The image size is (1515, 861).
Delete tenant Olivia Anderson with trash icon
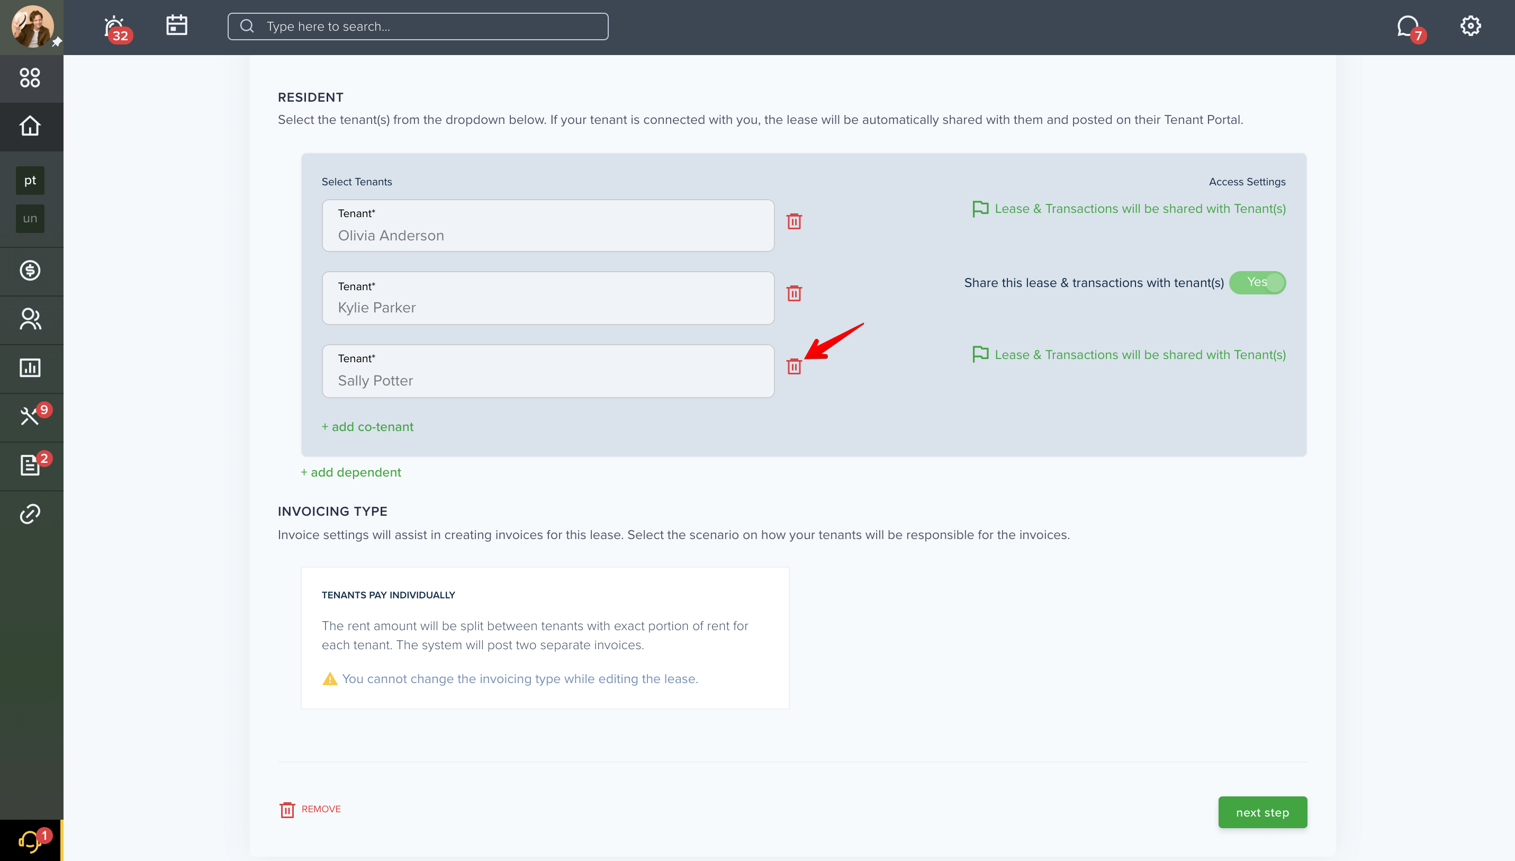(x=794, y=221)
